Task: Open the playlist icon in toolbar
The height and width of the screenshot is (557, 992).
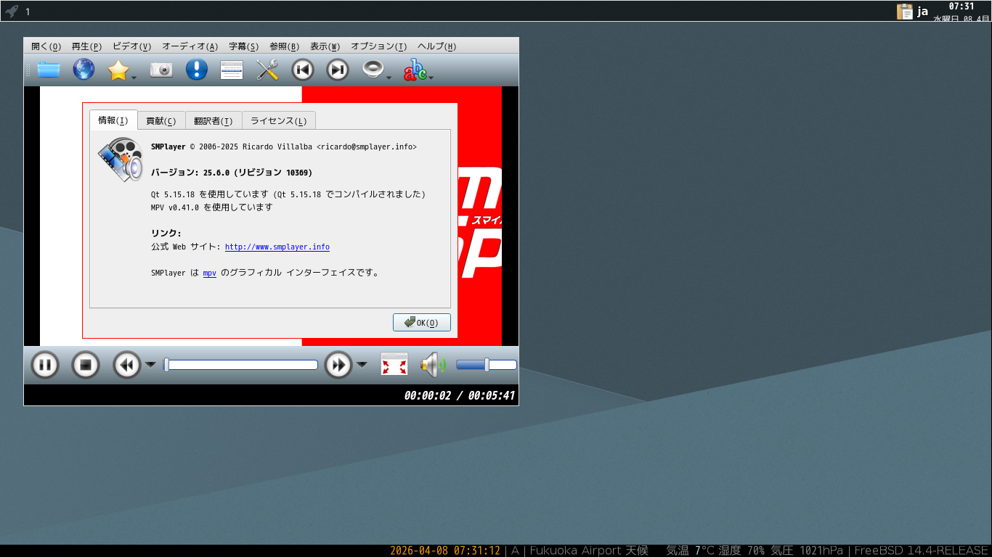Action: click(x=232, y=70)
